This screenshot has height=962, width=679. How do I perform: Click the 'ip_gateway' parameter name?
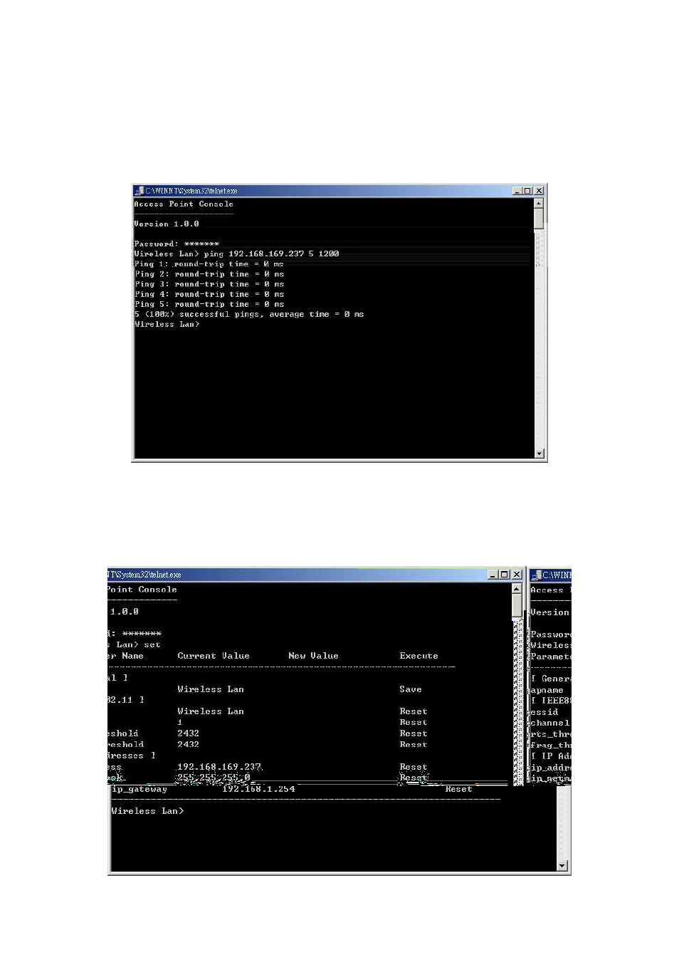click(140, 789)
